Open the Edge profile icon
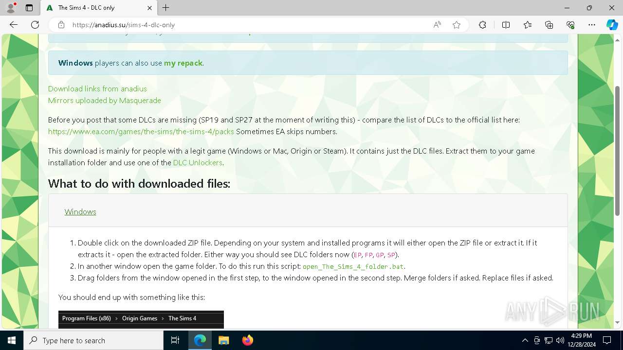 pyautogui.click(x=11, y=8)
